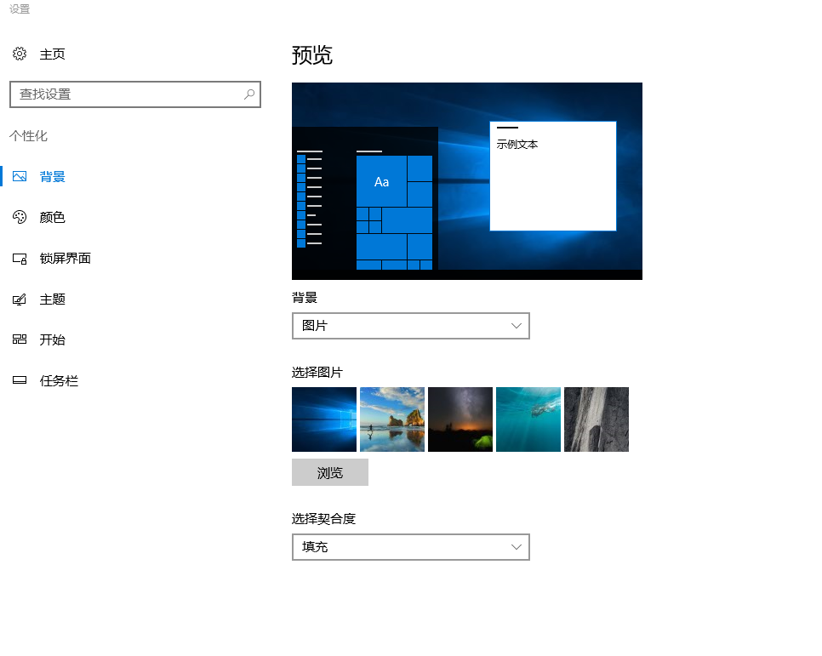Select the 背景 picture icon in sidebar
The image size is (822, 656).
coord(20,176)
